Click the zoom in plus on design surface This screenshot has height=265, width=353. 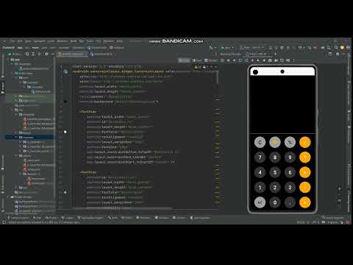coord(340,188)
